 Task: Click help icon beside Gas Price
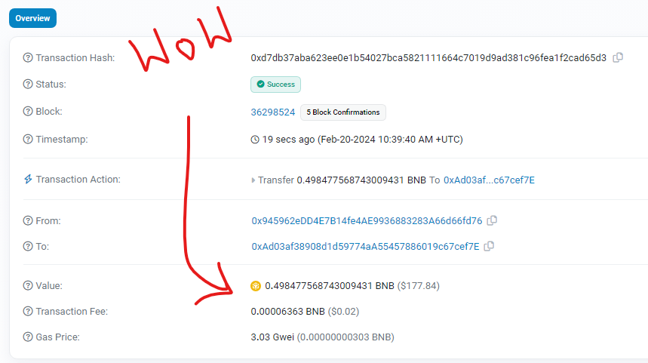pos(28,337)
